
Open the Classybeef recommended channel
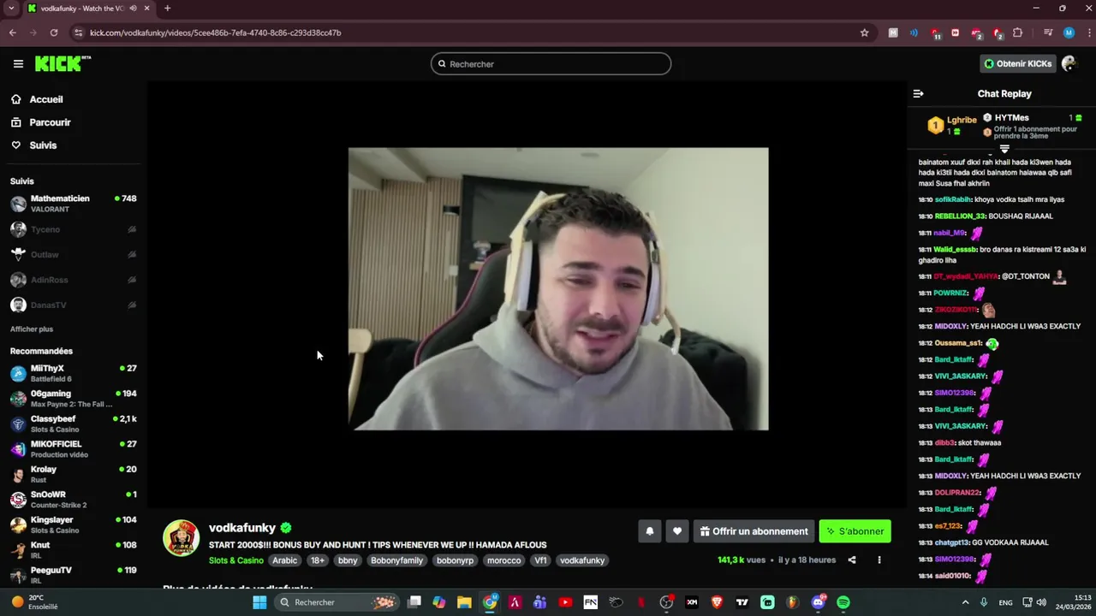[74, 423]
